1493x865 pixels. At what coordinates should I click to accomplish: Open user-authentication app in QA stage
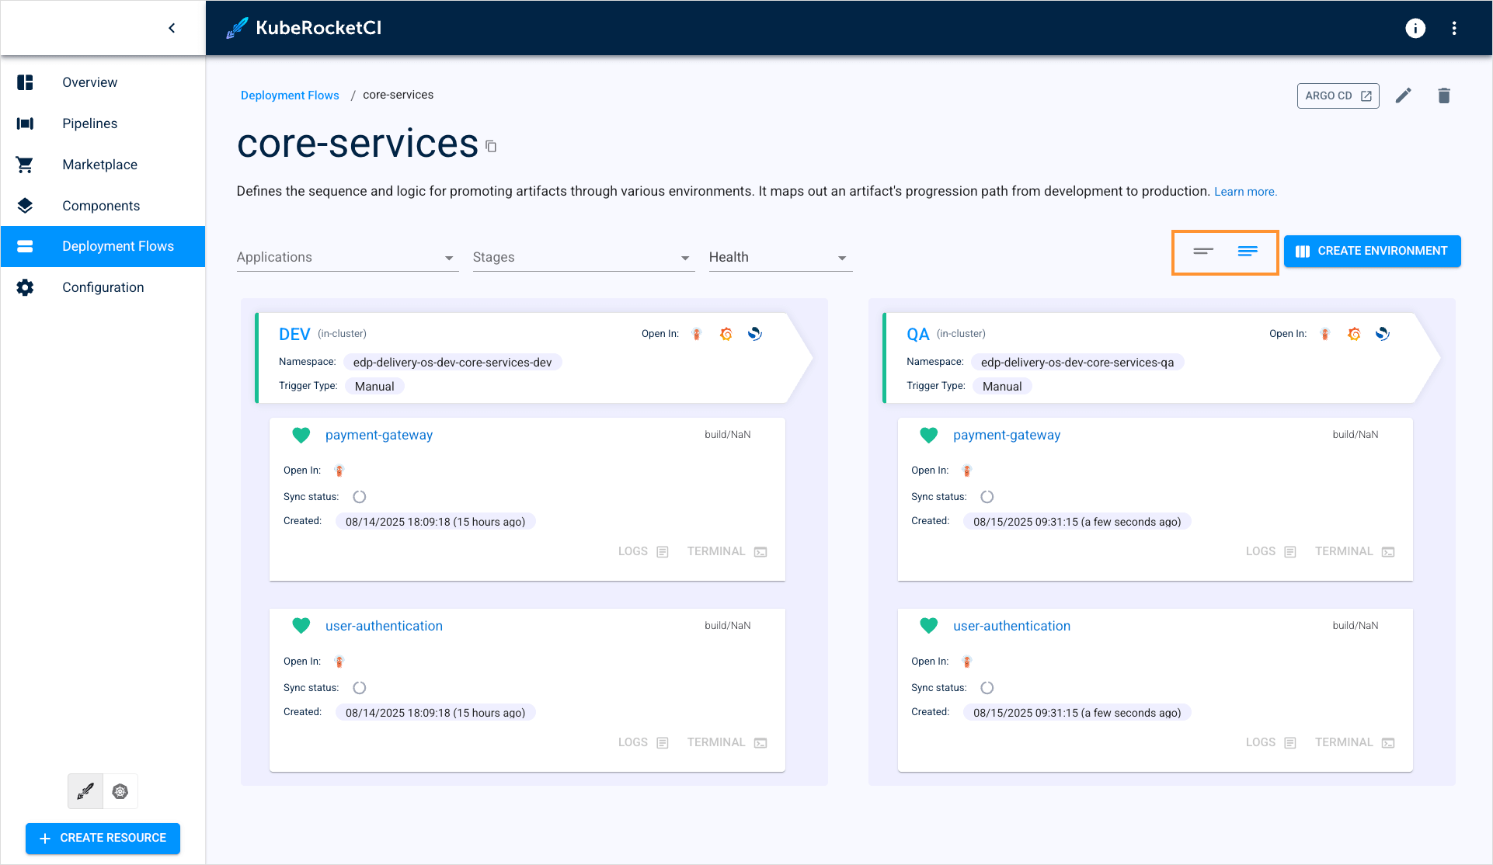(x=1011, y=626)
